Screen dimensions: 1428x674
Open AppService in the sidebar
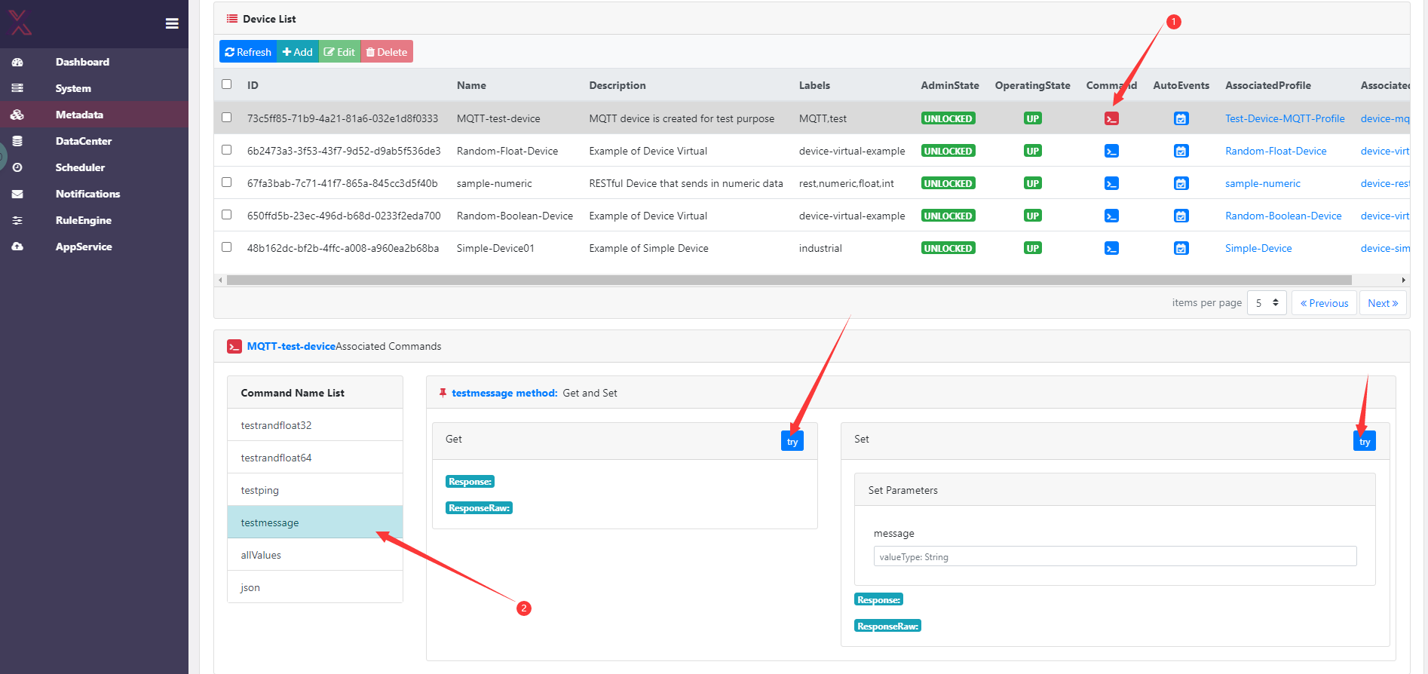[83, 247]
